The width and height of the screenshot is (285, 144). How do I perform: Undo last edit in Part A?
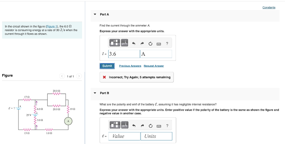coord(134,44)
